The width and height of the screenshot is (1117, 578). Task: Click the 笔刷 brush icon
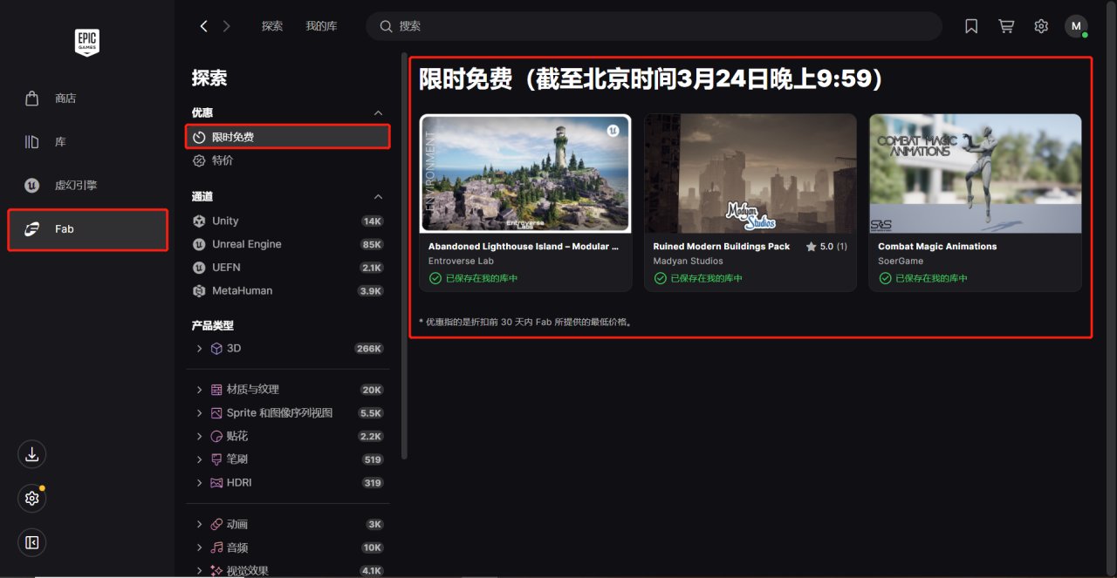pyautogui.click(x=216, y=459)
